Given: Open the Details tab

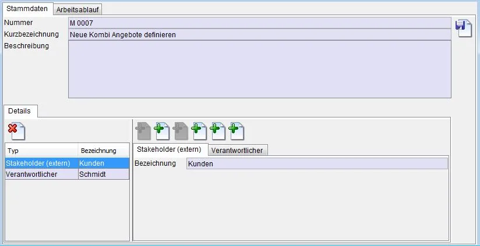Looking at the screenshot, I should coord(20,110).
